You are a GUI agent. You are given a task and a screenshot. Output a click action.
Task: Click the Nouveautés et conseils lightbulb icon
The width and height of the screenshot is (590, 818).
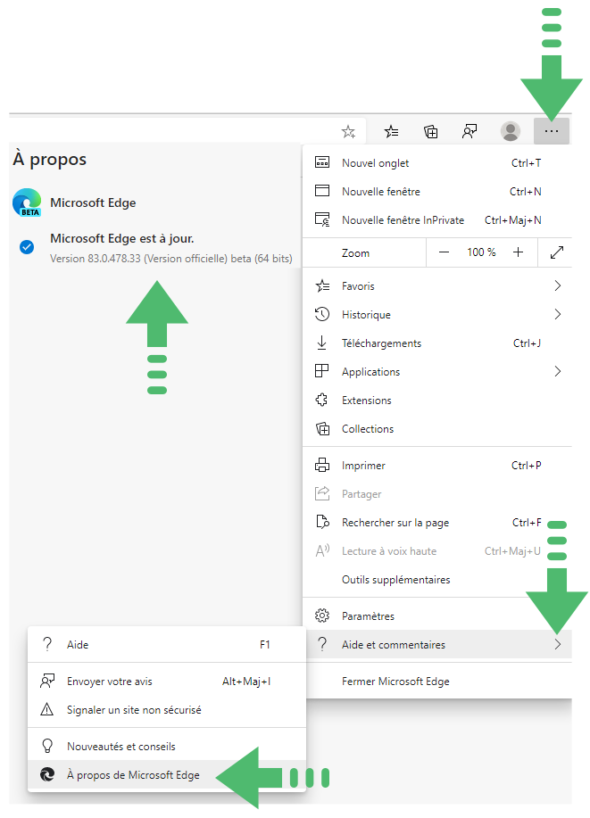pos(47,746)
